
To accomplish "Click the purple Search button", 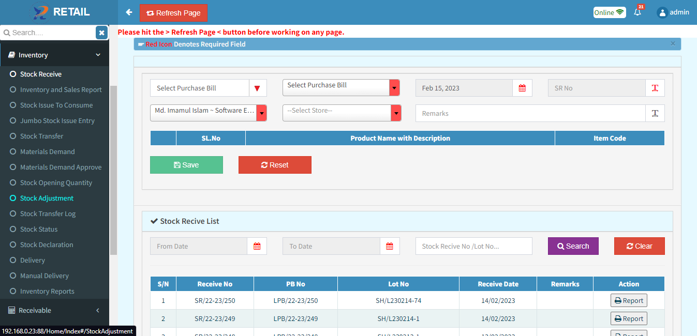I will [x=573, y=246].
